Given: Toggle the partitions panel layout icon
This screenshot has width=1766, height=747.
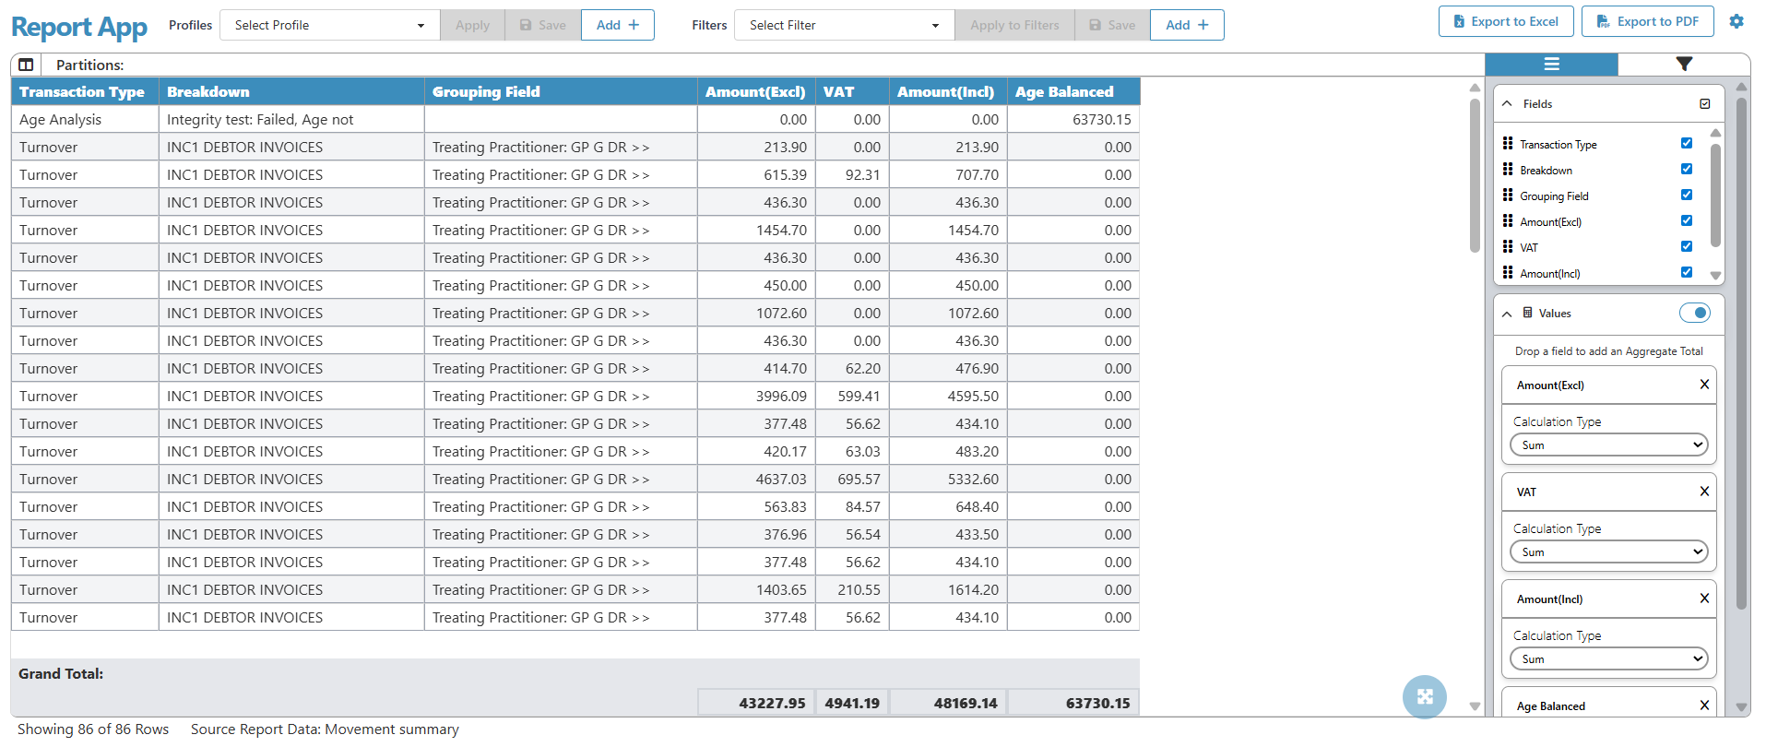Looking at the screenshot, I should [x=26, y=65].
